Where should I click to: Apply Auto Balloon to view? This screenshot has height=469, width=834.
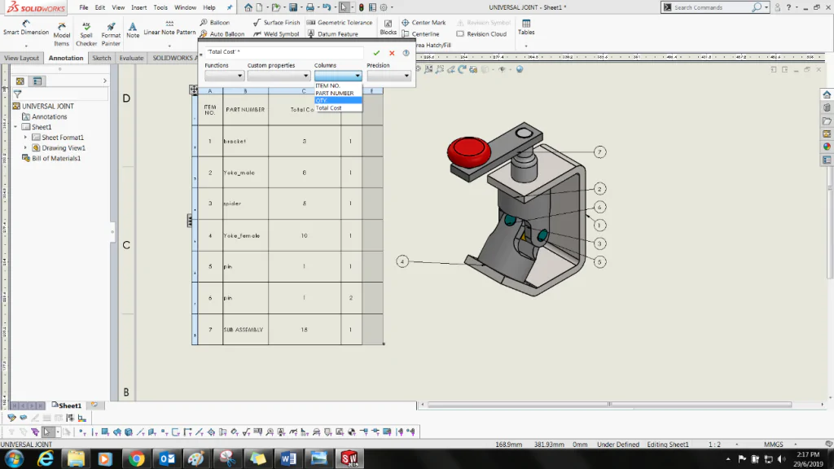coord(222,33)
